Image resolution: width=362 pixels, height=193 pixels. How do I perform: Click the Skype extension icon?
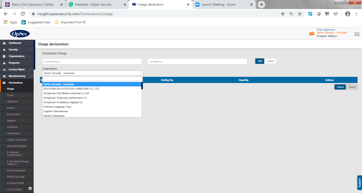tap(310, 14)
